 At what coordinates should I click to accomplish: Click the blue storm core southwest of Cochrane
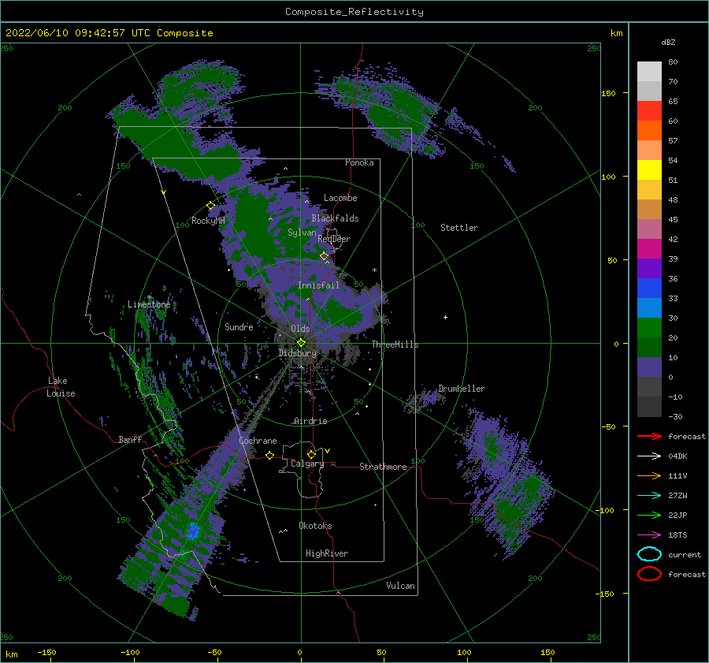[193, 531]
